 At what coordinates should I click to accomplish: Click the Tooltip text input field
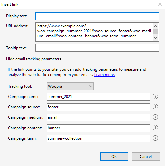click(97, 48)
